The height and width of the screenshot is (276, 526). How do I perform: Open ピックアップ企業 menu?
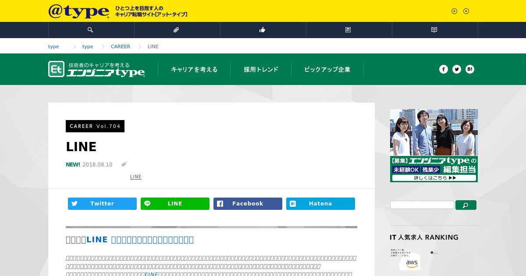click(x=327, y=69)
